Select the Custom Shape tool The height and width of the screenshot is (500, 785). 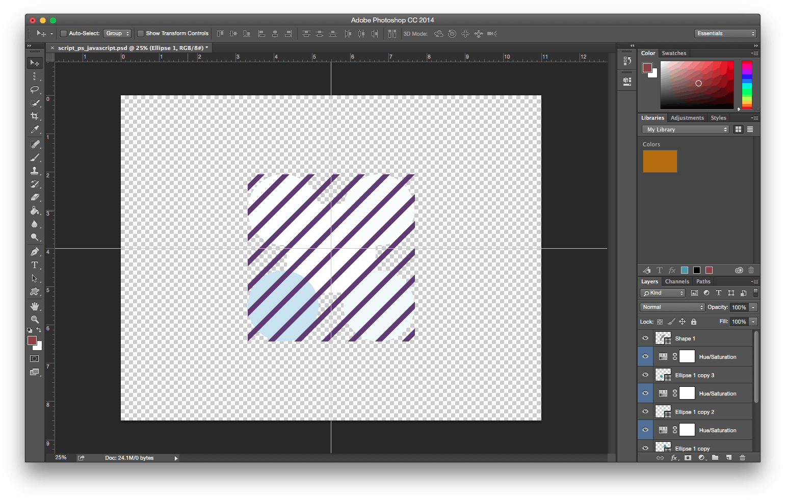(35, 292)
